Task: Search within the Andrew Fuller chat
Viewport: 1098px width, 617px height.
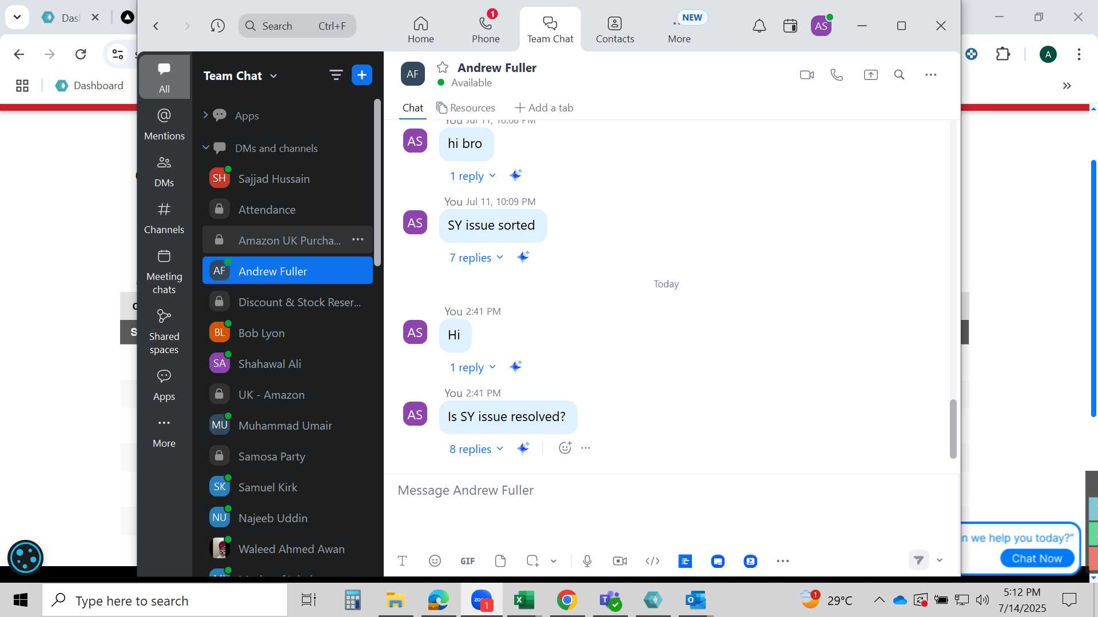Action: click(x=899, y=75)
